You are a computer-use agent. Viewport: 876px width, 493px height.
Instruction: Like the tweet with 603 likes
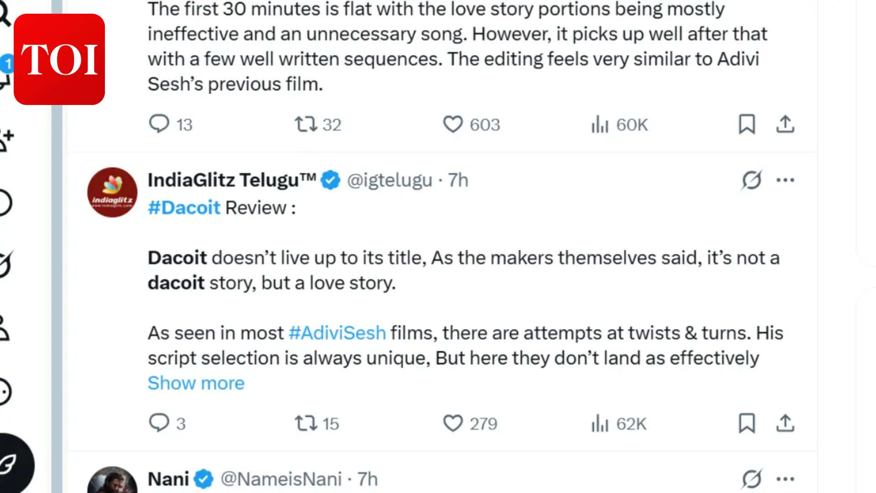453,124
